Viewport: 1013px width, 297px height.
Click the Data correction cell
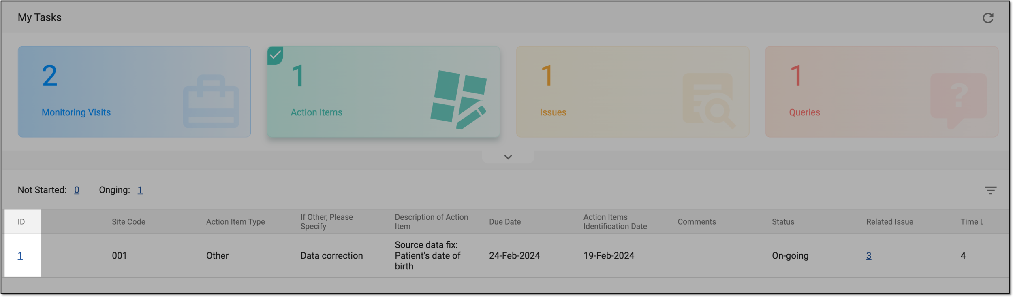(331, 256)
